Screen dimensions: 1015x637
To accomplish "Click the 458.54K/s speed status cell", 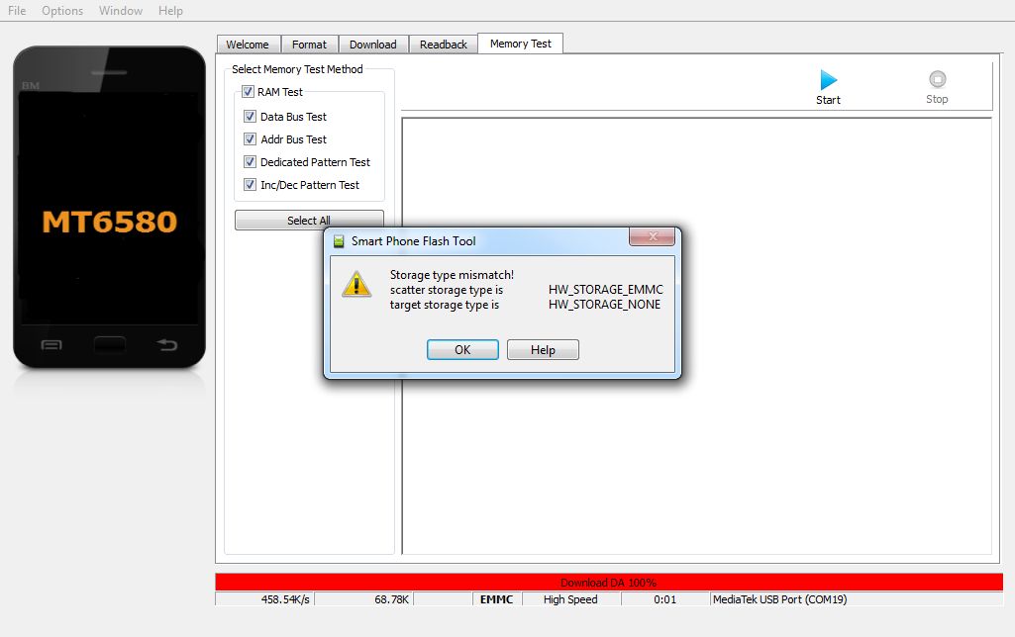I will (264, 599).
